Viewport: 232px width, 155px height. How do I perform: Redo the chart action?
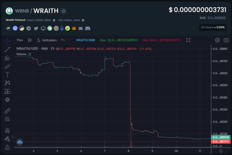coord(70,40)
